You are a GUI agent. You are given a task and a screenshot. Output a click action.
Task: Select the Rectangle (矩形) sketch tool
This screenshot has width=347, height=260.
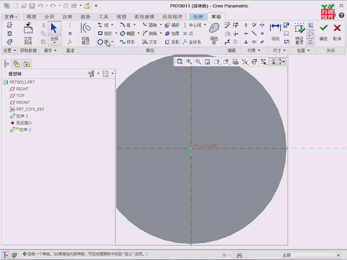click(x=105, y=34)
